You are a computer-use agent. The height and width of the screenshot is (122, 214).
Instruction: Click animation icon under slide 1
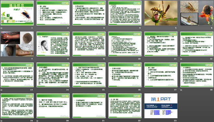(1, 28)
